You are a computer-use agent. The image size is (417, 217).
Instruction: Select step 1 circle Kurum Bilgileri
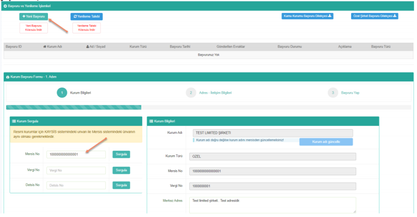61,93
